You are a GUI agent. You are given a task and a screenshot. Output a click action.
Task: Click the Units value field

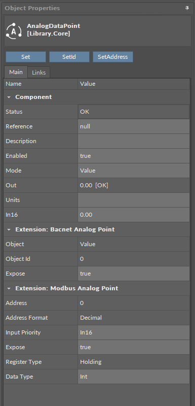[134, 200]
